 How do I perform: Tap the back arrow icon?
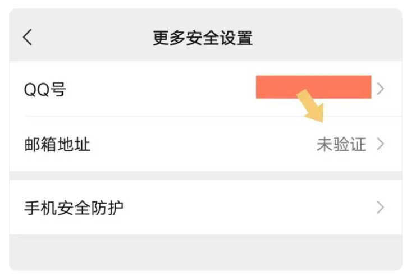pos(28,38)
